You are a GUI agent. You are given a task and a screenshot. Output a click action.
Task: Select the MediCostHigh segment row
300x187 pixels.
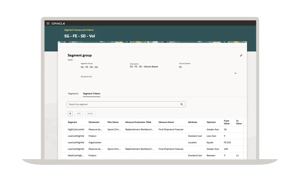tap(76, 156)
